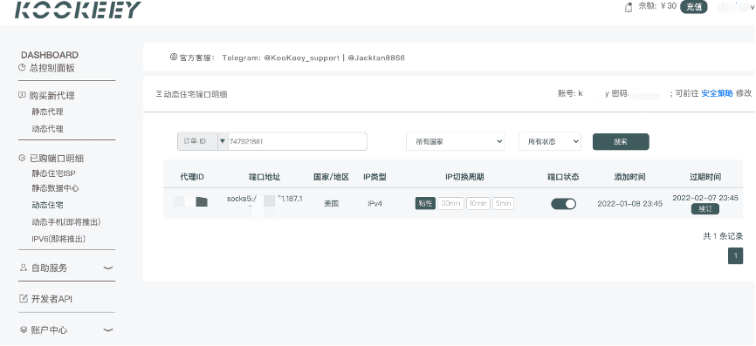Click the 充值 recharge button
The width and height of the screenshot is (756, 346).
pos(693,7)
